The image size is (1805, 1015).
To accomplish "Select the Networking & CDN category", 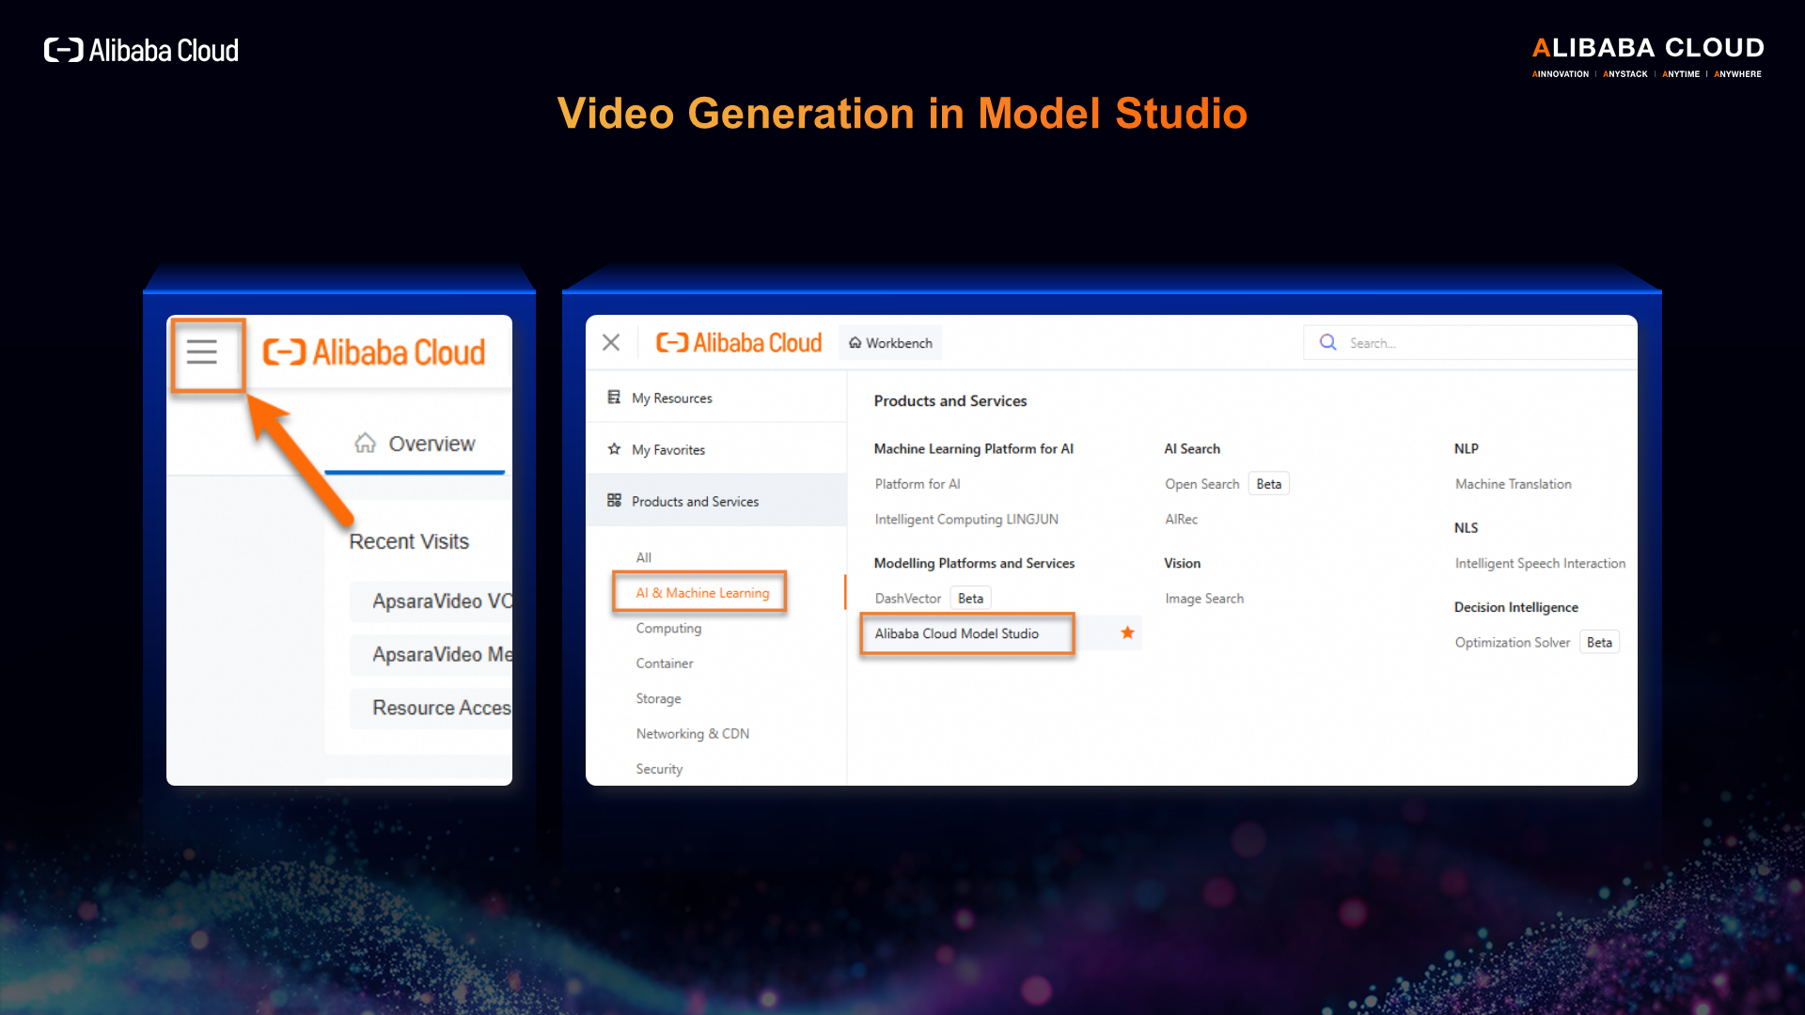I will (x=693, y=734).
